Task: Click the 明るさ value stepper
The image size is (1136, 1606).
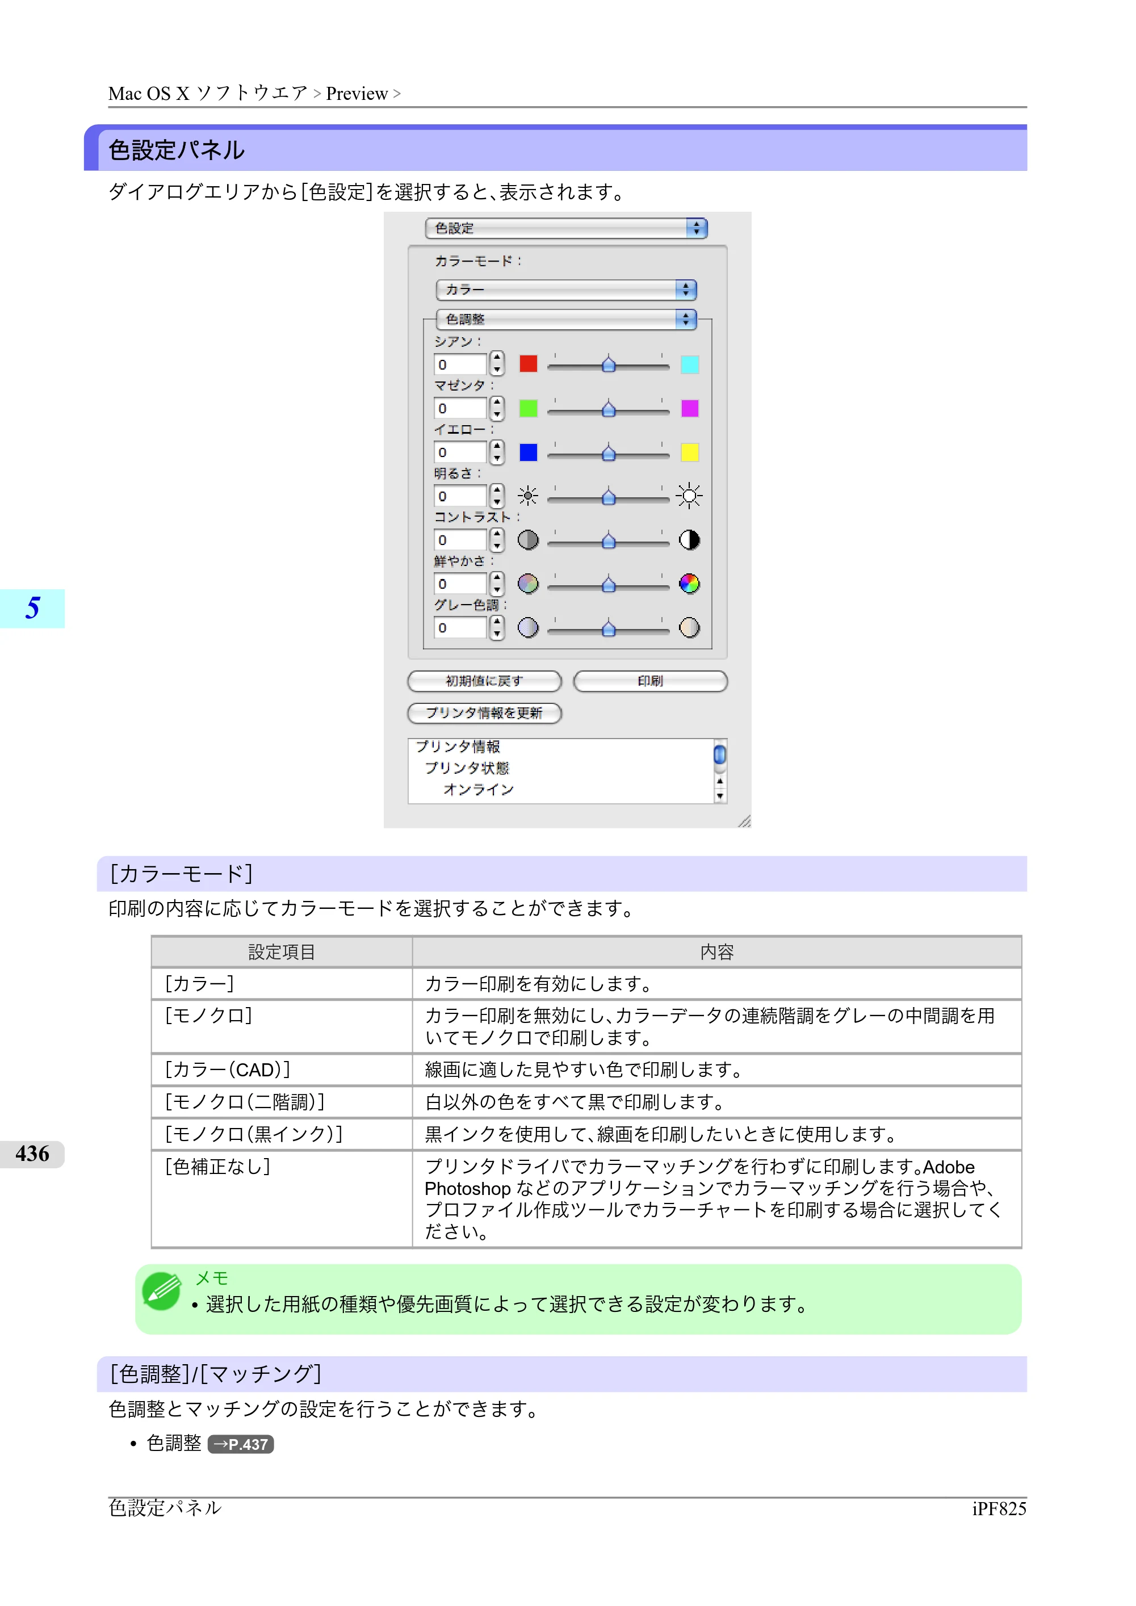Action: point(497,496)
